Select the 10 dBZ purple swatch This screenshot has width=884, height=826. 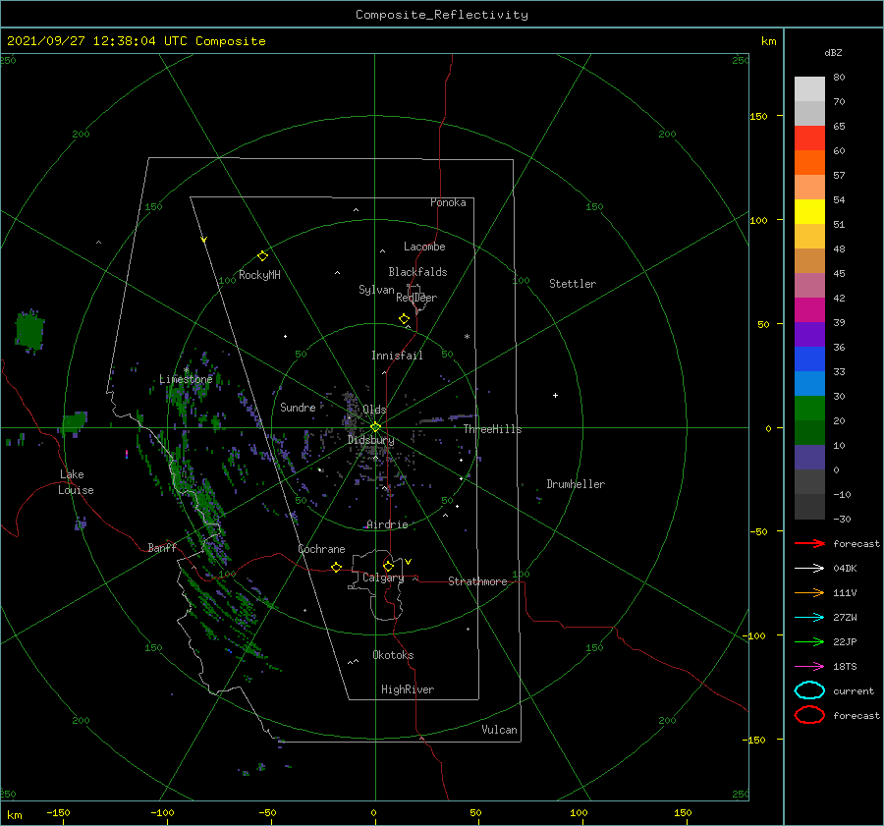[809, 458]
